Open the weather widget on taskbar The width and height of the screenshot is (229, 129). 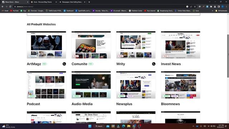pos(9,126)
